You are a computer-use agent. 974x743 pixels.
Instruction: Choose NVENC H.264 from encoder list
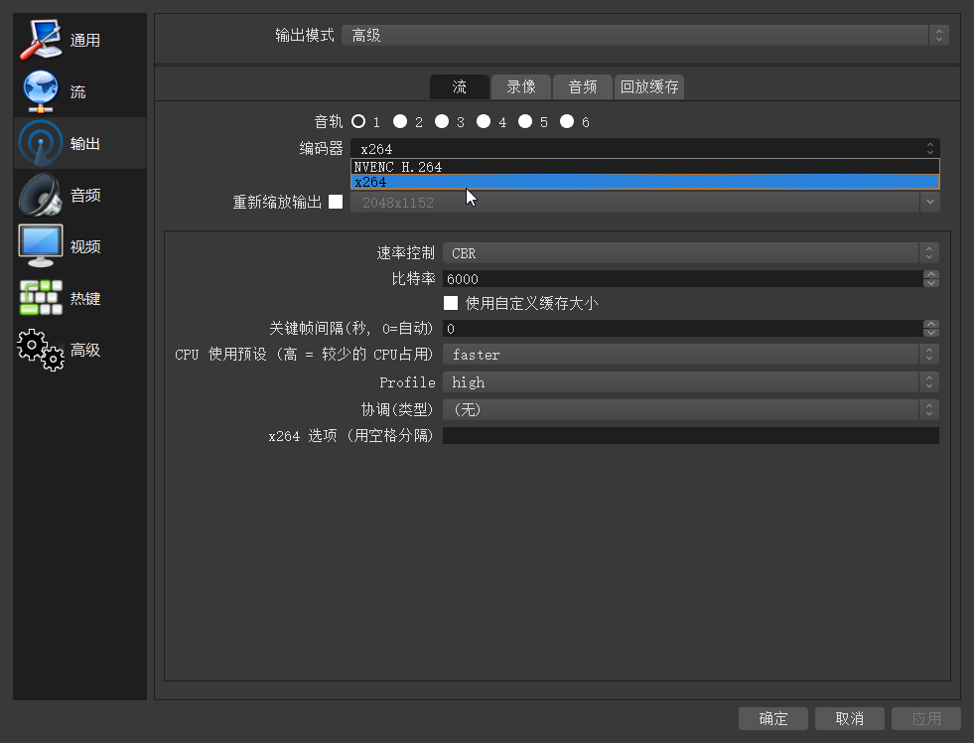click(644, 167)
